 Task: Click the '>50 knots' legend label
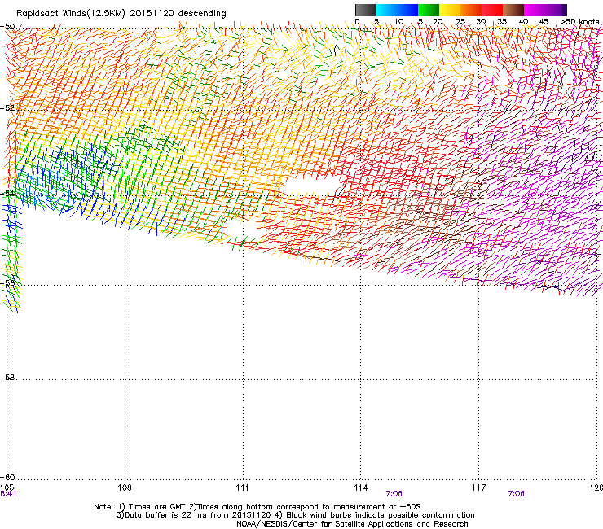coord(579,22)
